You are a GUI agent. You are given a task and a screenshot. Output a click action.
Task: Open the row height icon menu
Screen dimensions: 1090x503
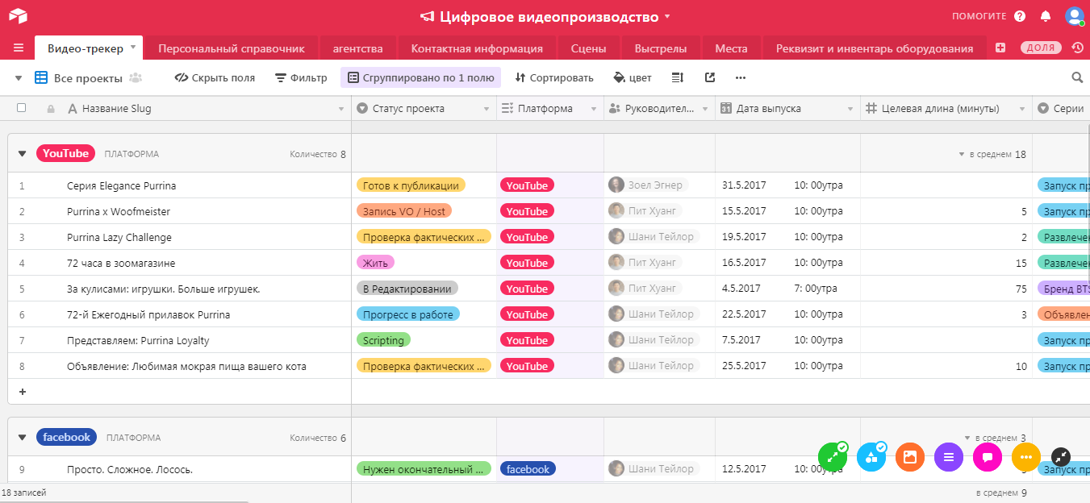pos(676,77)
